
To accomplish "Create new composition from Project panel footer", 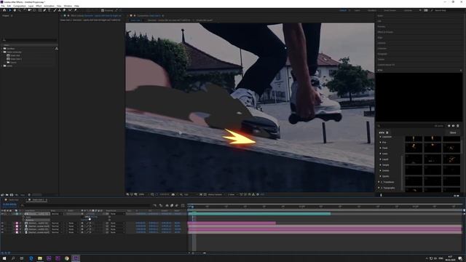I will point(12,195).
